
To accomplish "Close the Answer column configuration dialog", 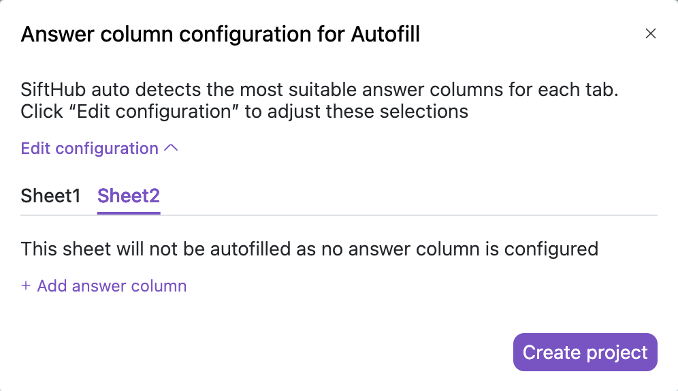I will coord(651,34).
